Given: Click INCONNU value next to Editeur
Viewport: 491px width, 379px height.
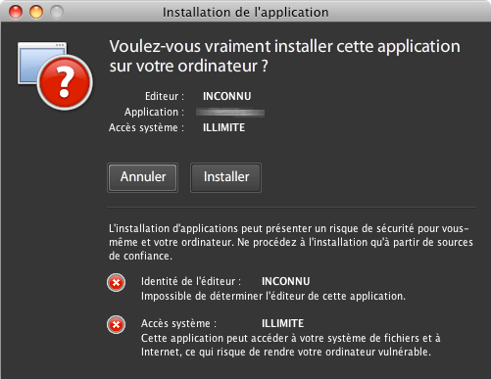Looking at the screenshot, I should (227, 96).
